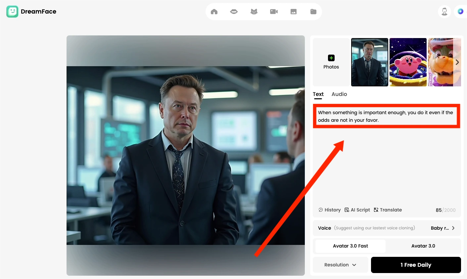Open the pet animation cat icon
Image resolution: width=467 pixels, height=279 pixels.
tap(254, 11)
